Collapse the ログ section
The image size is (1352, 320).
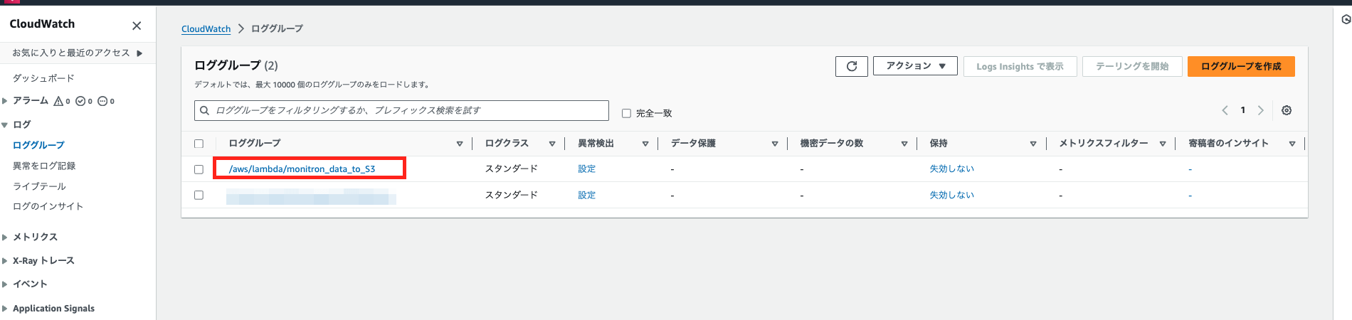pos(5,124)
